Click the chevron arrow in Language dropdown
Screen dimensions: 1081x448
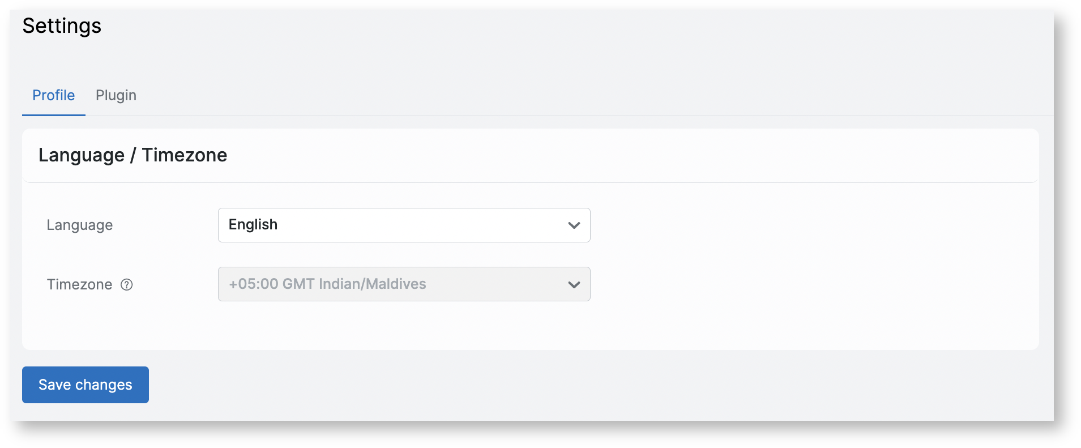(574, 225)
